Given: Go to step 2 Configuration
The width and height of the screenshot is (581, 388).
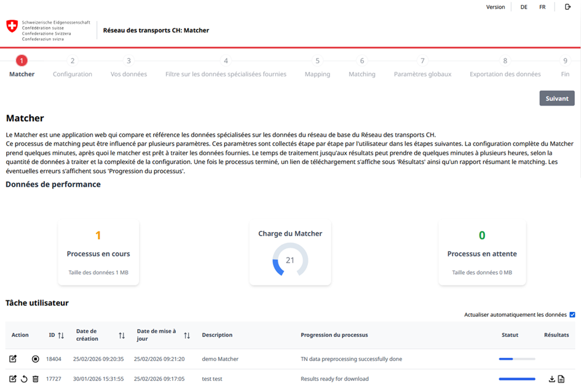Looking at the screenshot, I should (73, 61).
